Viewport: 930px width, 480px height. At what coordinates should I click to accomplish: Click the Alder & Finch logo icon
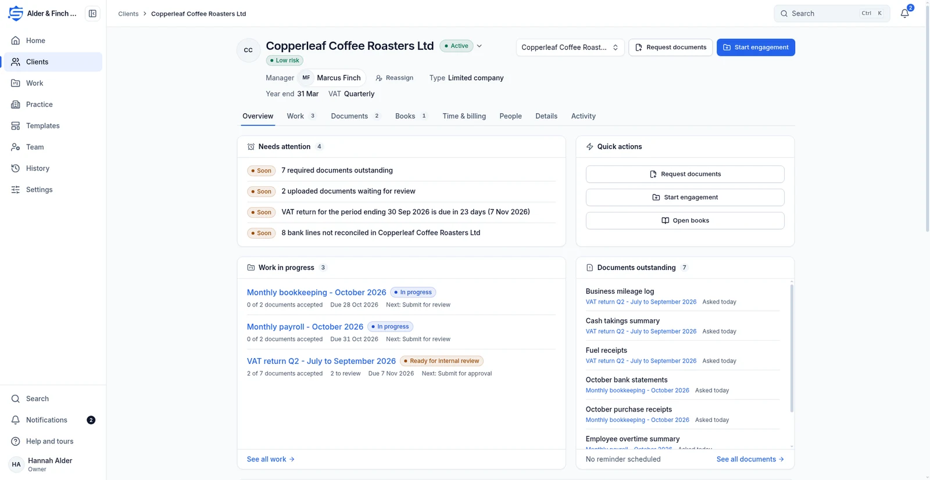16,13
